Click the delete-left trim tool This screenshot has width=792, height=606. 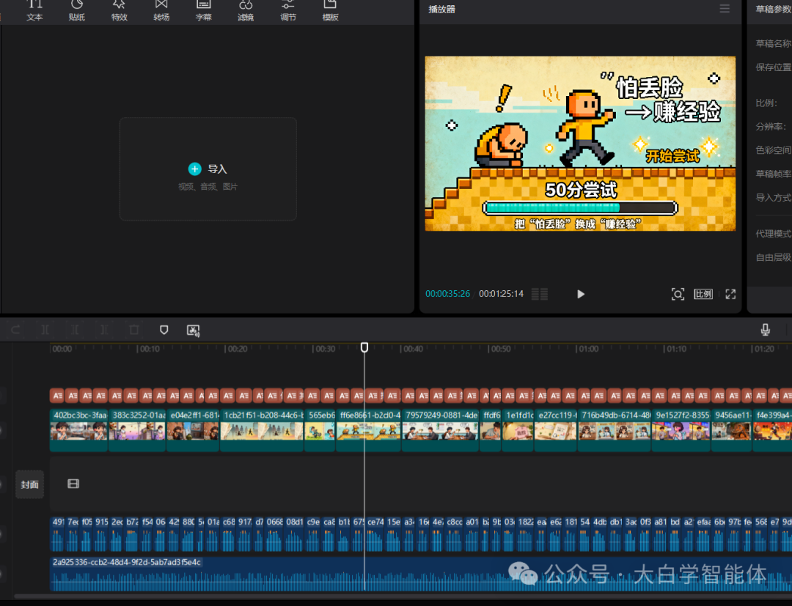coord(75,330)
